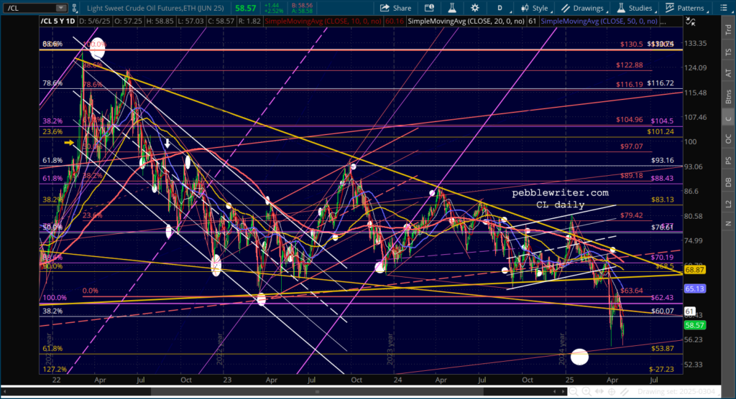Screen dimensions: 736x399
Task: Click the green 58.57 price axis bubble
Action: pos(694,325)
